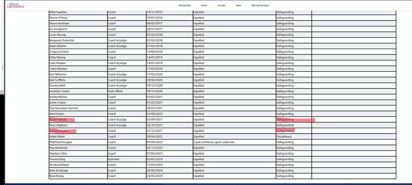Select the name Nicola Kirkland
Image resolution: width=412 pixels, height=185 pixels.
pos(59,165)
